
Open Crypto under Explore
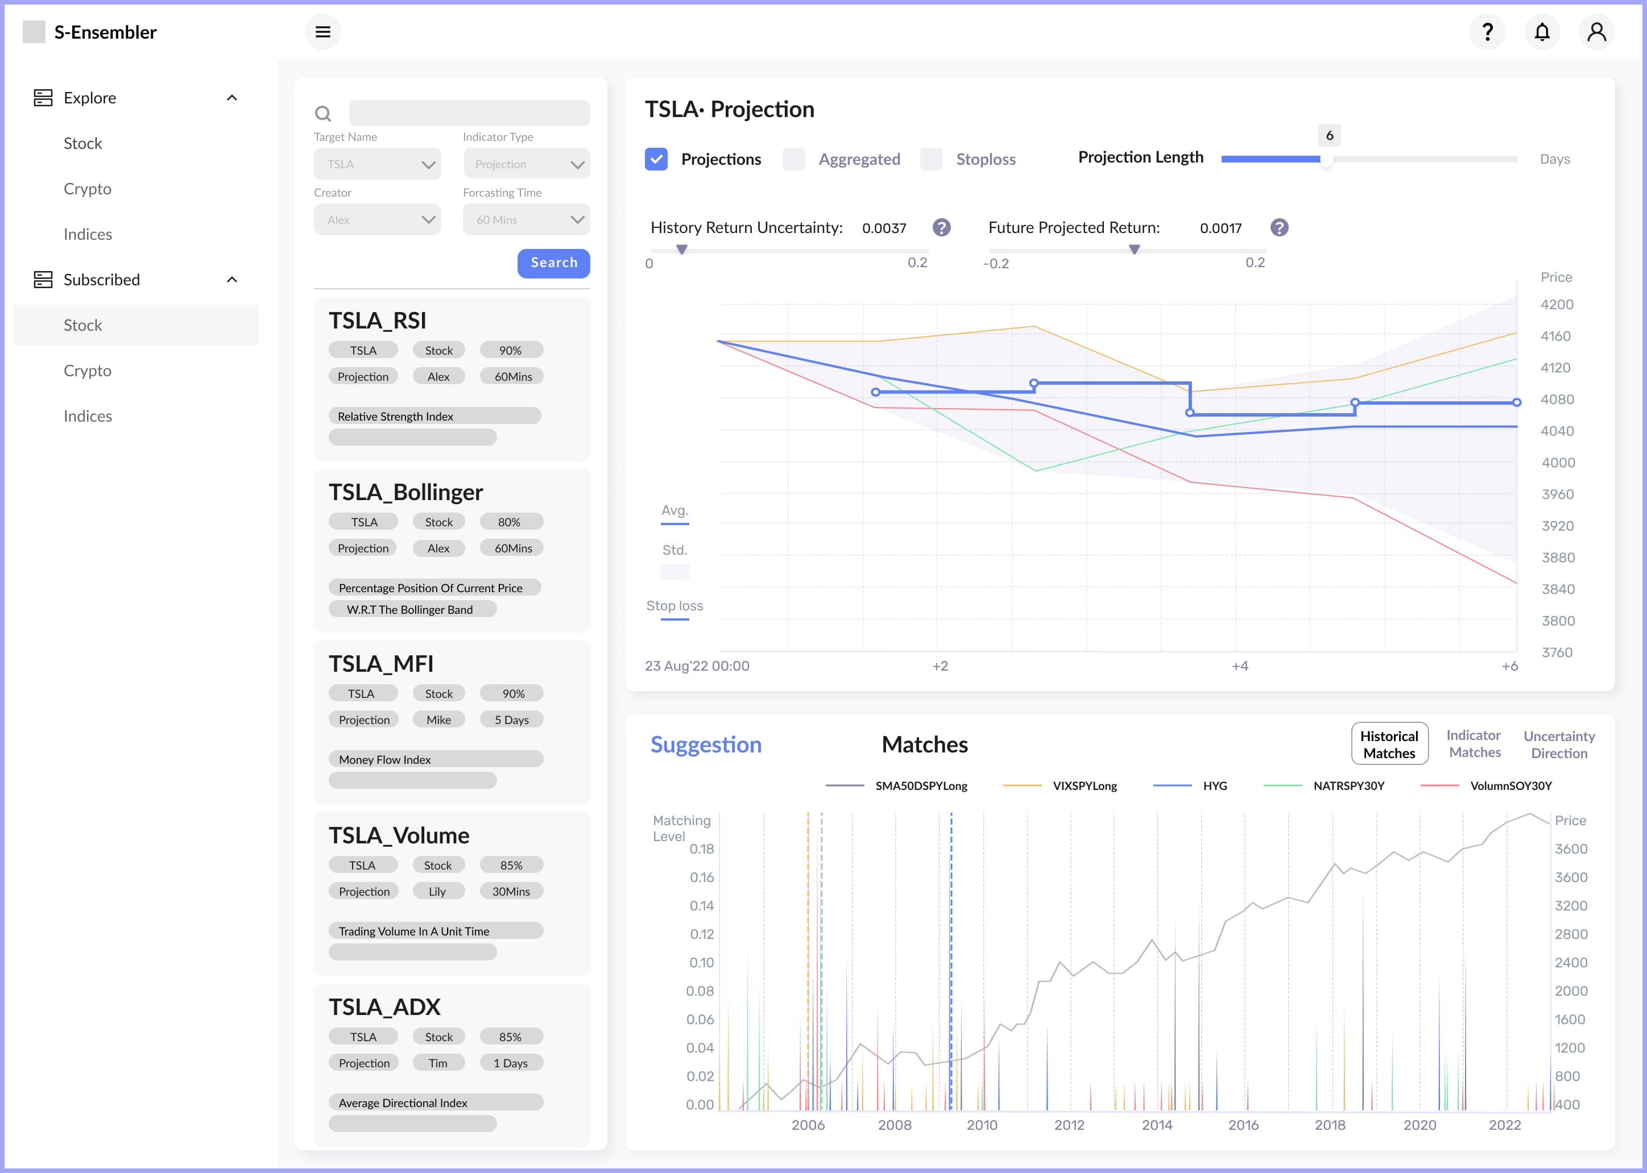tap(88, 189)
